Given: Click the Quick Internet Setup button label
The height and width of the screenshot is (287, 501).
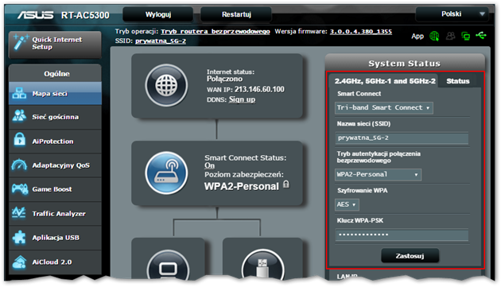Looking at the screenshot, I should pos(57,43).
